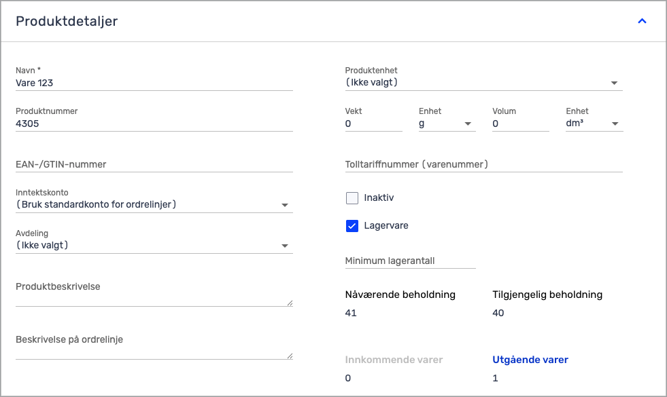
Task: Click the Minimum lagerantall field
Action: tap(410, 261)
